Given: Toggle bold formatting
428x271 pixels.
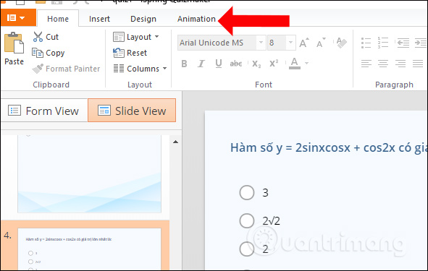Looking at the screenshot, I should tap(184, 64).
